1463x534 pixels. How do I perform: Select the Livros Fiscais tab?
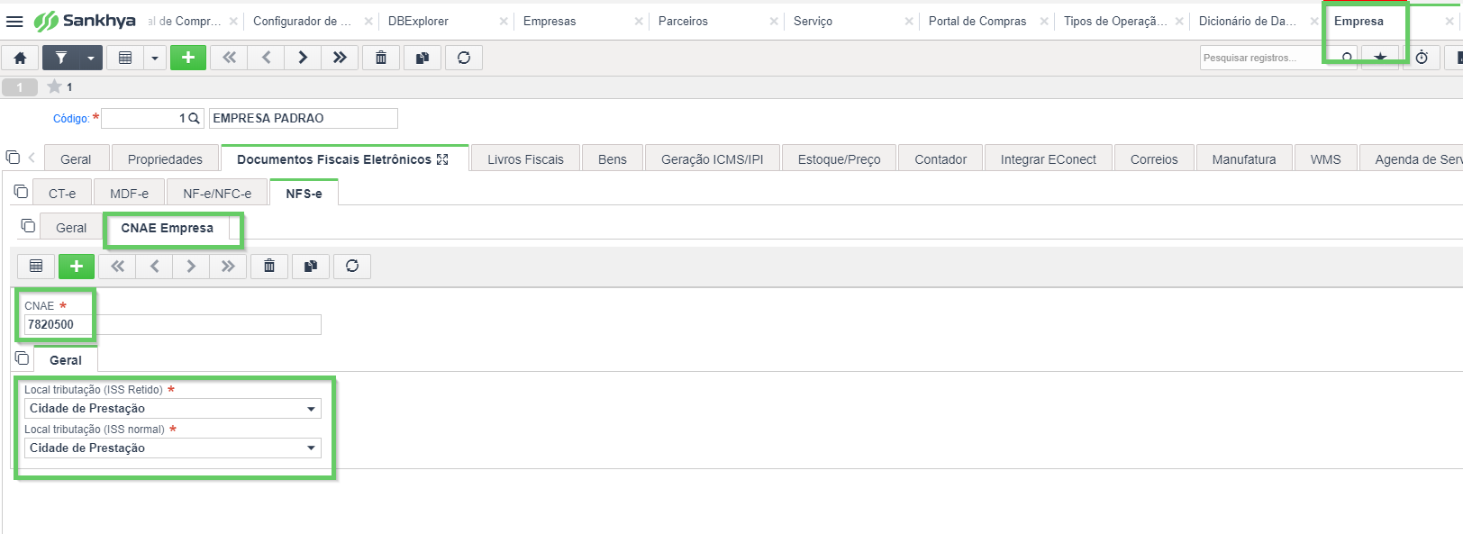coord(525,158)
